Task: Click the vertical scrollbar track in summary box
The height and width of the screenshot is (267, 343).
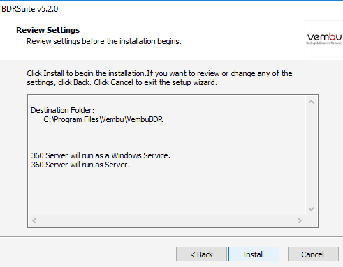Action: click(x=311, y=155)
